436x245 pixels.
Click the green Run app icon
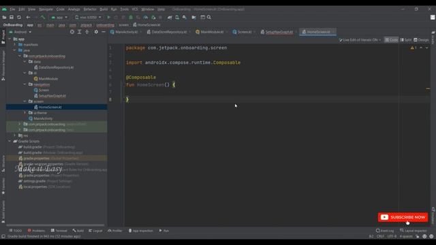[109, 17]
